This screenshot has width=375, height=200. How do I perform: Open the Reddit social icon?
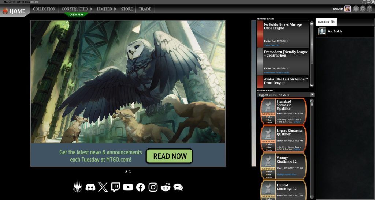click(166, 187)
